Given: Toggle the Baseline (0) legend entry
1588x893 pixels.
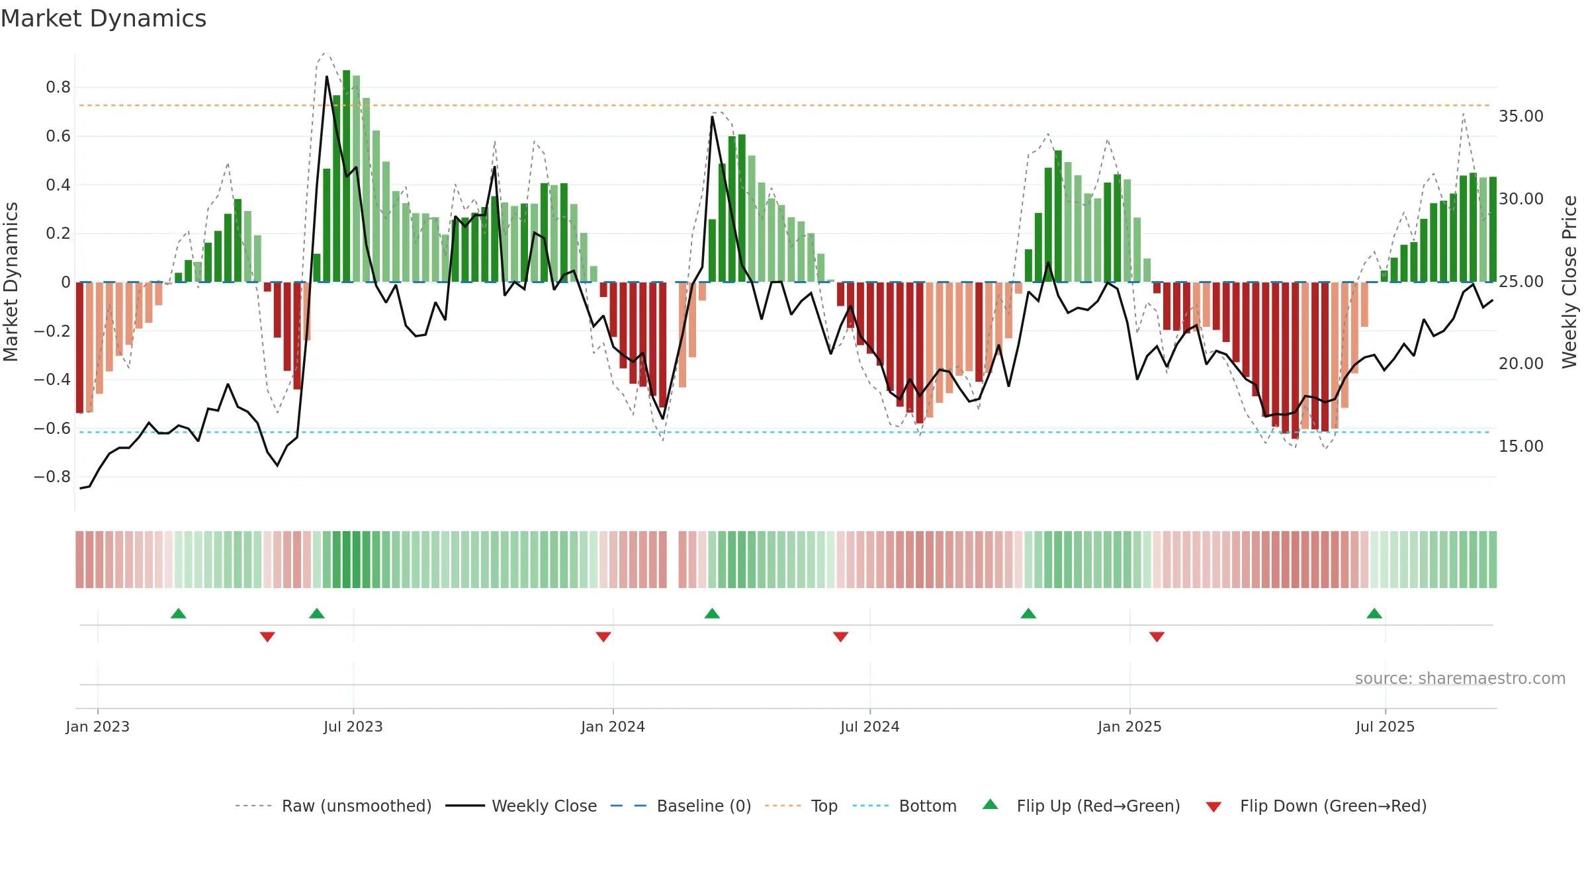Looking at the screenshot, I should 680,806.
